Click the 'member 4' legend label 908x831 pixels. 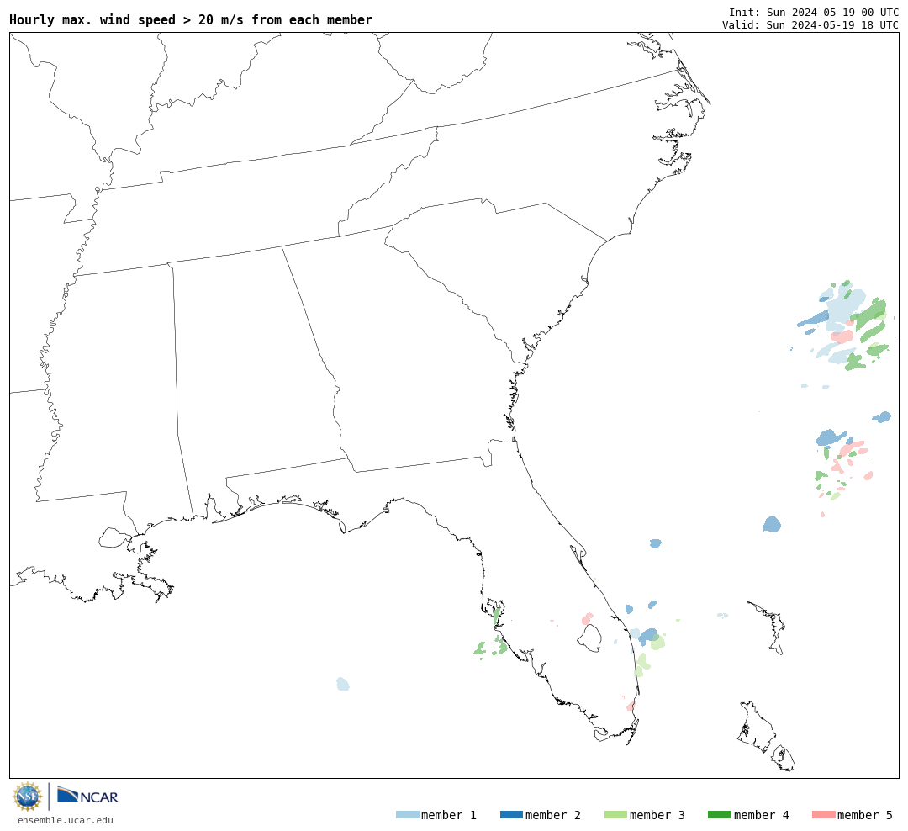point(762,815)
